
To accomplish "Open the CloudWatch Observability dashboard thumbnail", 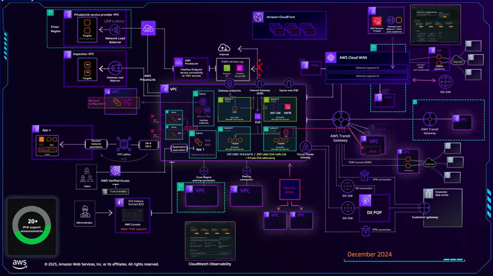I will coord(210,241).
